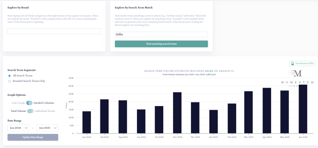Click Find matching search terms button
Viewport: 318px width, 148px height.
coord(161,44)
